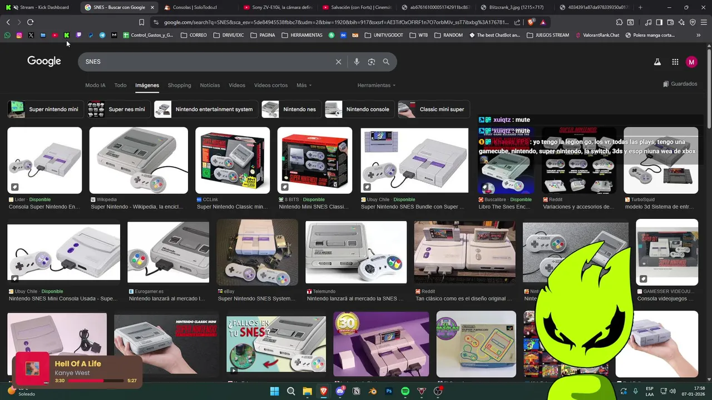Open the WhatsApp bookmark icon

7,35
